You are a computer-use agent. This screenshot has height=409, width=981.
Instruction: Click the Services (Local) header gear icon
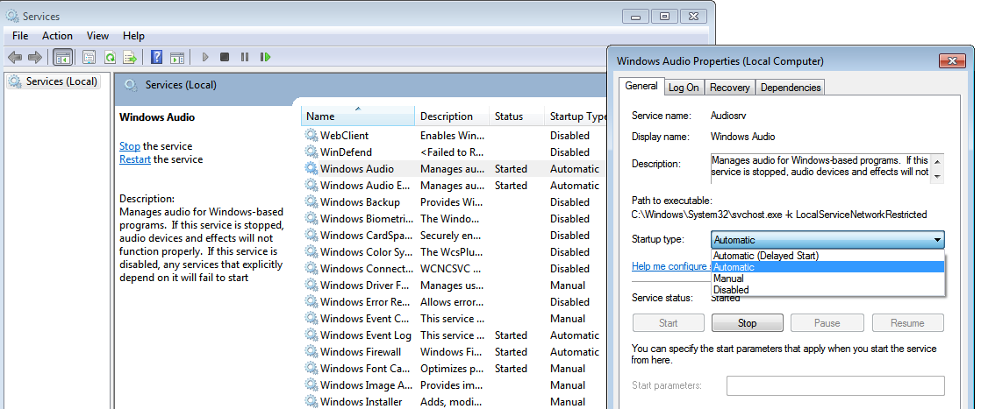[x=131, y=85]
